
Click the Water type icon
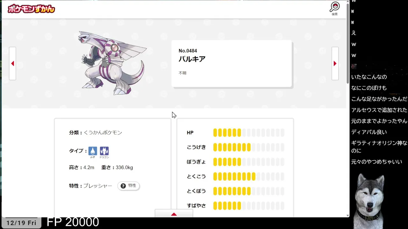pyautogui.click(x=93, y=151)
